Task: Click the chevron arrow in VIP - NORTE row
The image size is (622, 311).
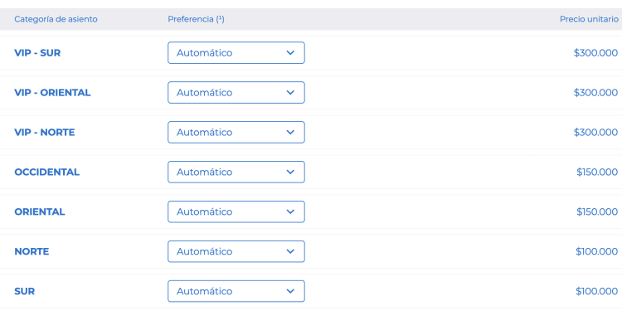Action: (290, 132)
